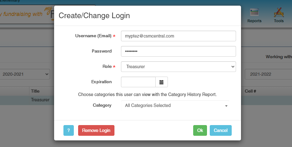
Task: Click the question mark help button
Action: pos(68,130)
